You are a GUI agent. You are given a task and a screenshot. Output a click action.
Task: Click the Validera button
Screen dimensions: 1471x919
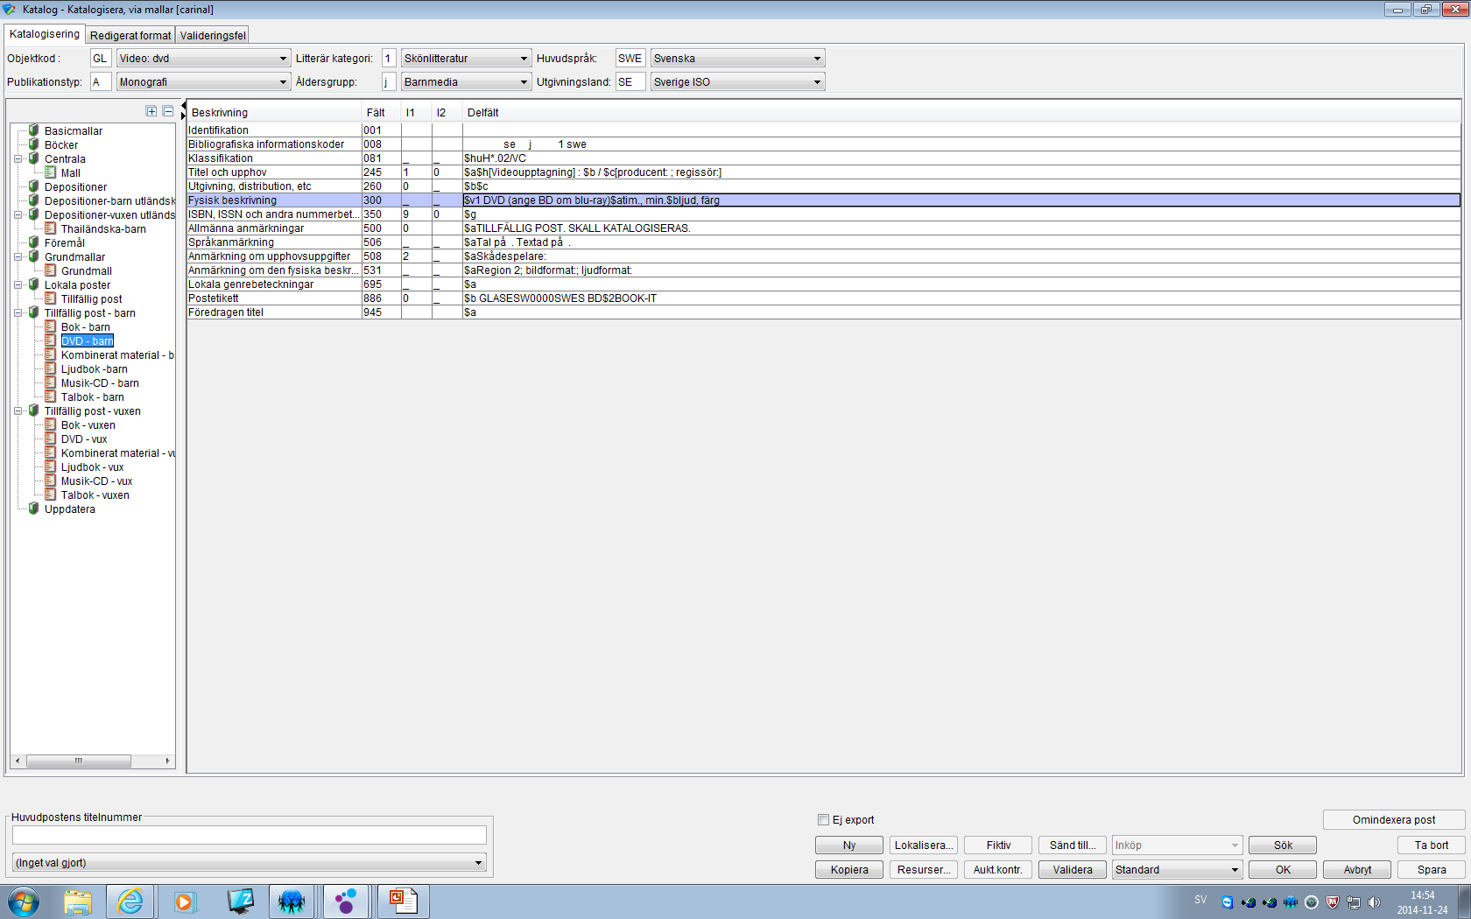coord(1073,870)
